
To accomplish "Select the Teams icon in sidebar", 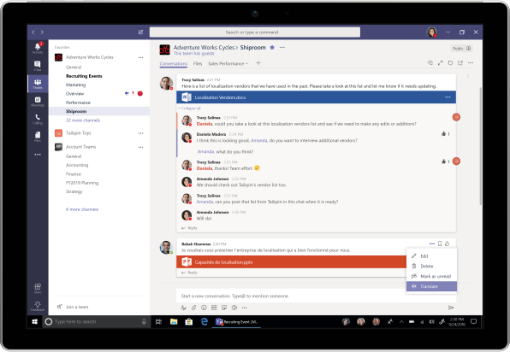I will [x=38, y=84].
